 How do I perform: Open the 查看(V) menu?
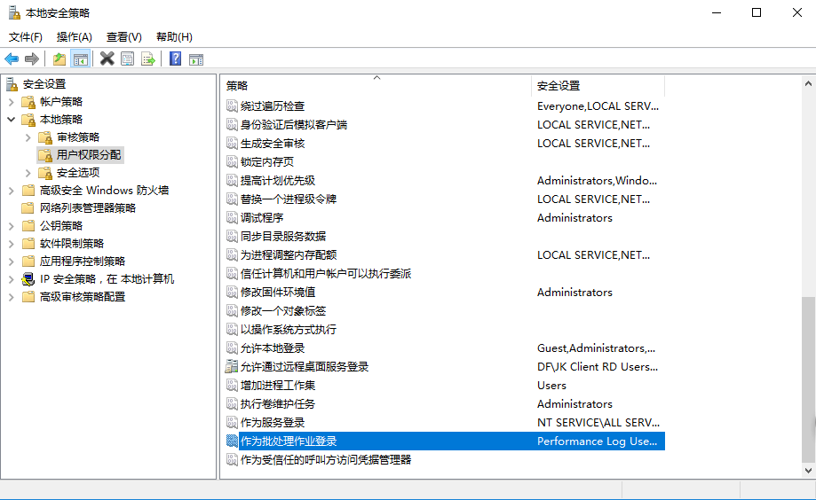pyautogui.click(x=123, y=37)
